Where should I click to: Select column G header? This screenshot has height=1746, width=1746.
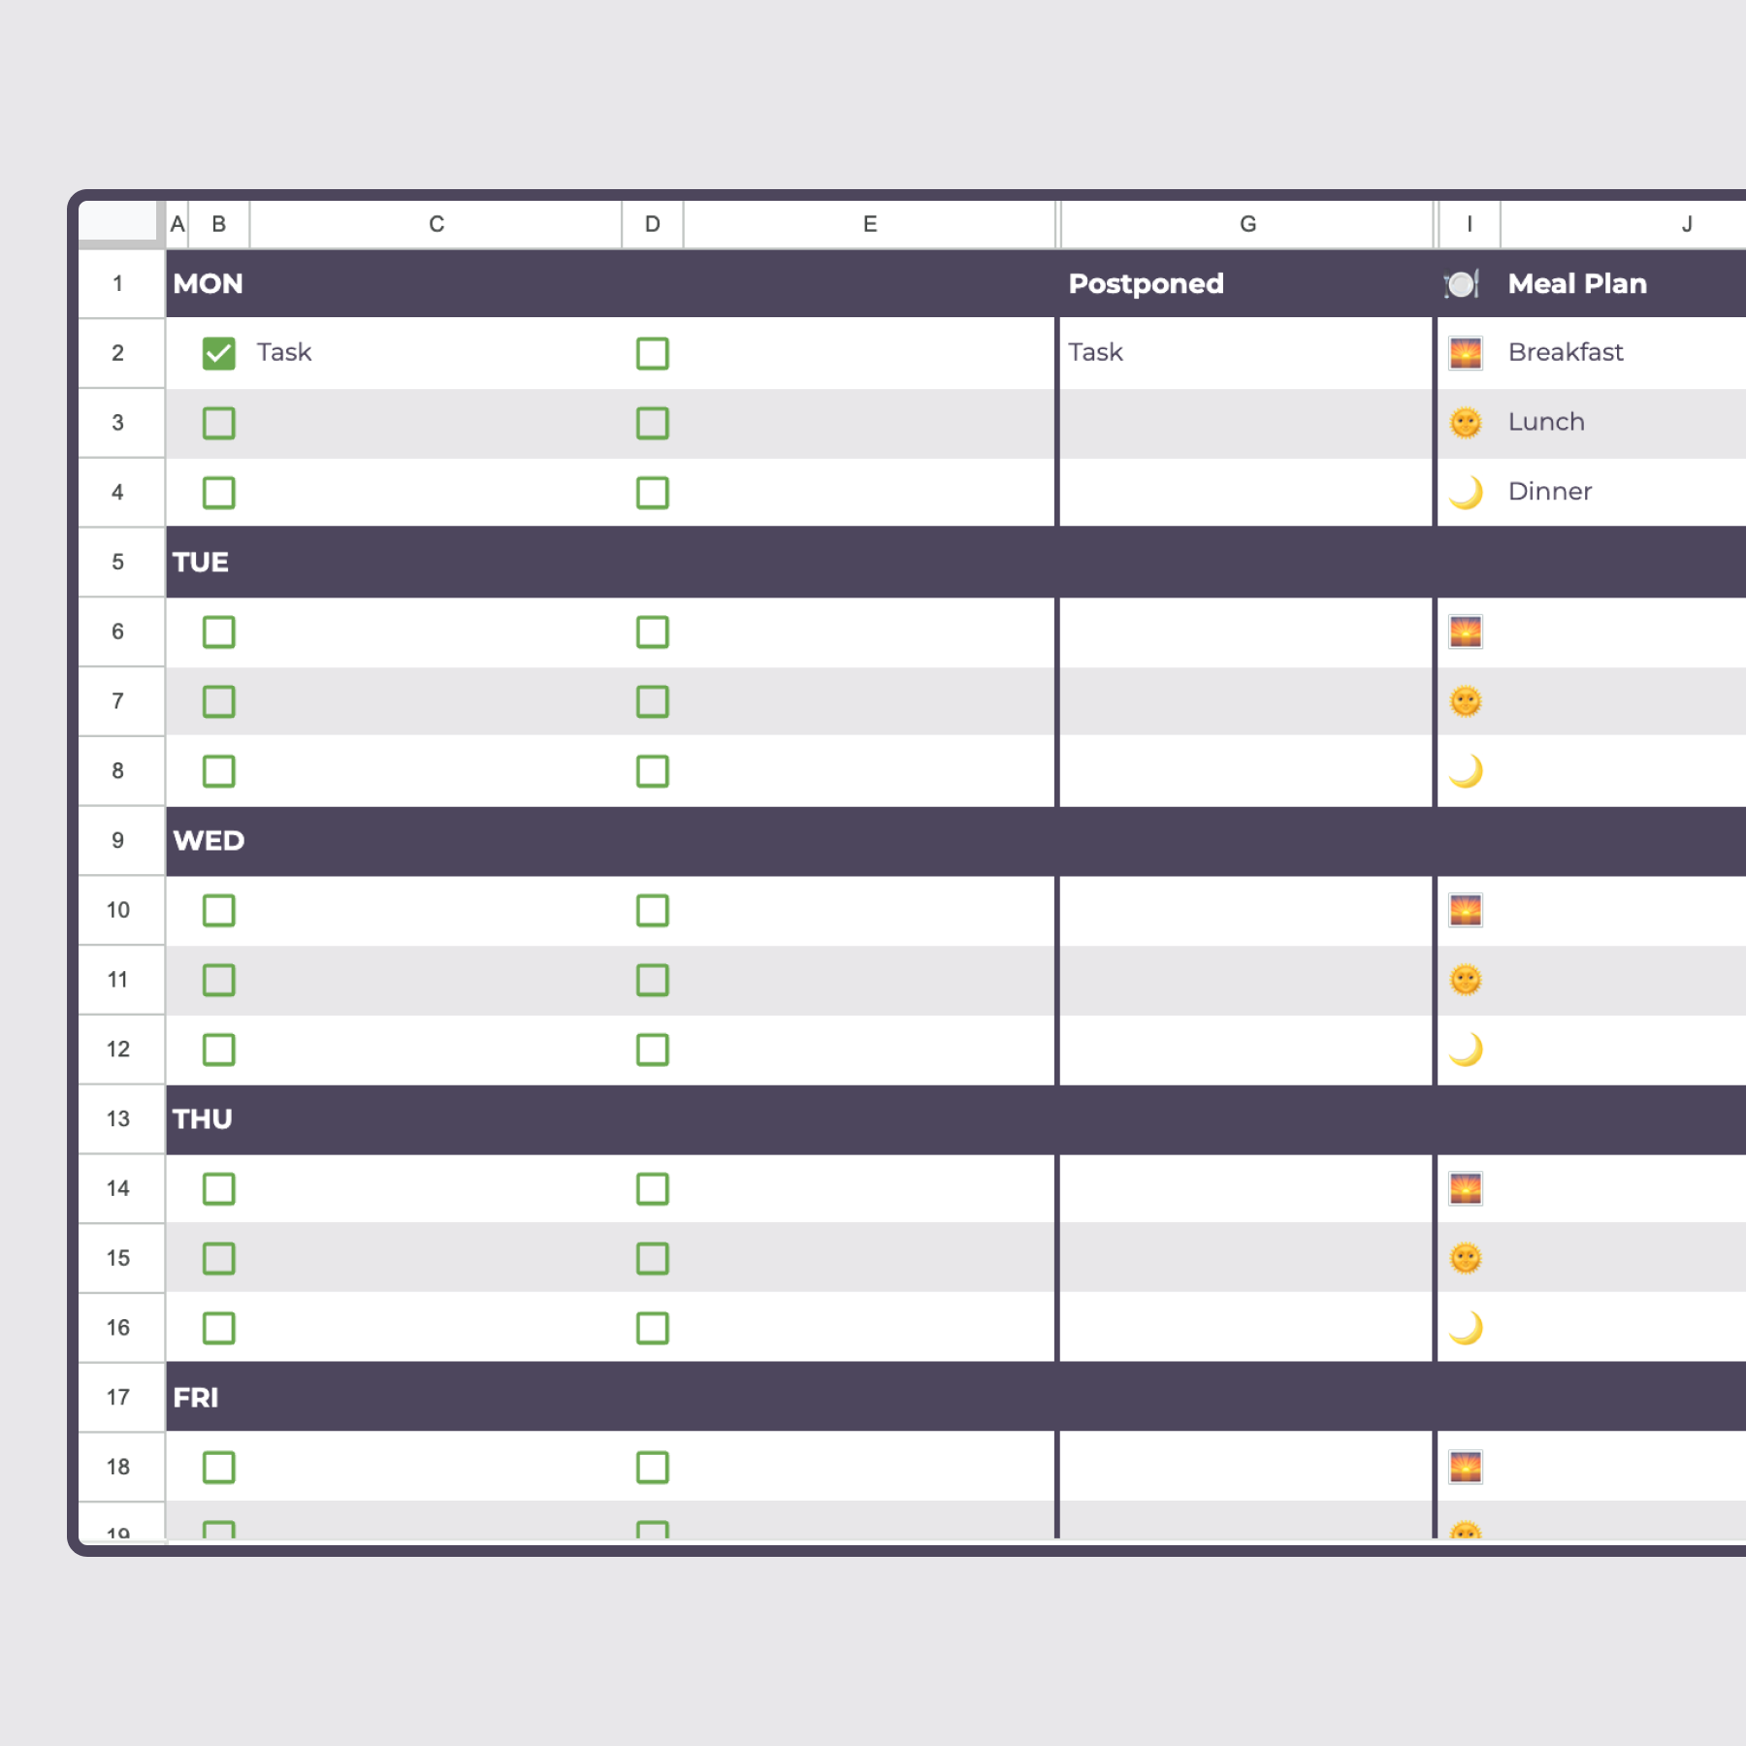[1247, 224]
